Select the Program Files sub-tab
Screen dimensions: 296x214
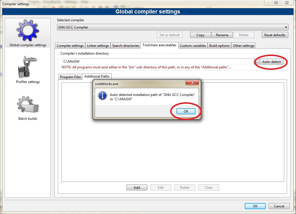pos(71,77)
